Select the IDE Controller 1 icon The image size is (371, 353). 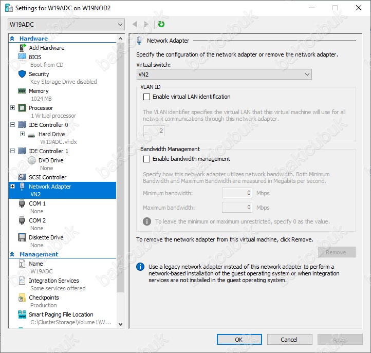point(22,151)
